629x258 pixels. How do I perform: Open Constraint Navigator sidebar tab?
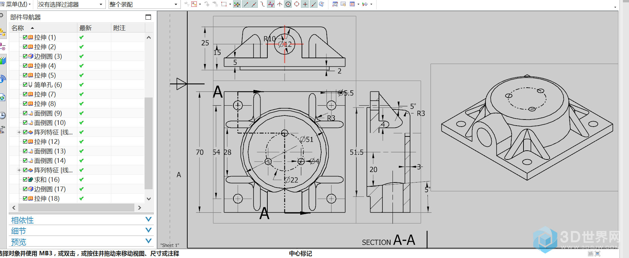tap(3, 47)
